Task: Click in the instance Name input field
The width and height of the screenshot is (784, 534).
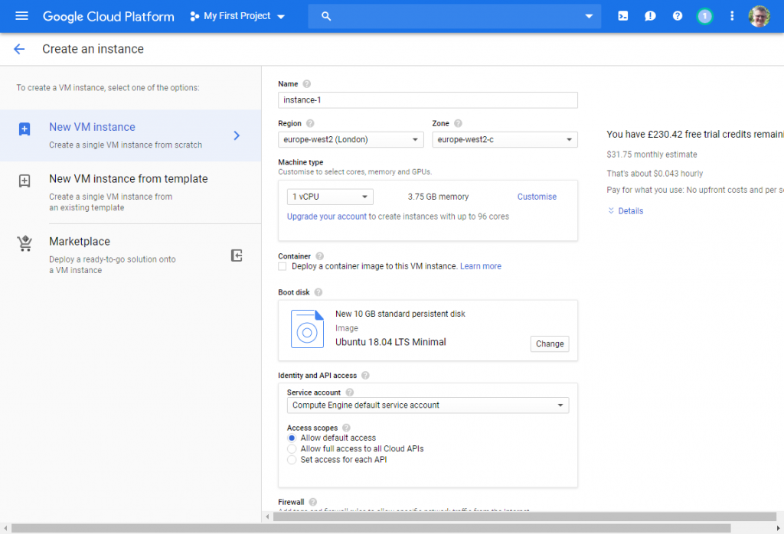Action: tap(428, 100)
